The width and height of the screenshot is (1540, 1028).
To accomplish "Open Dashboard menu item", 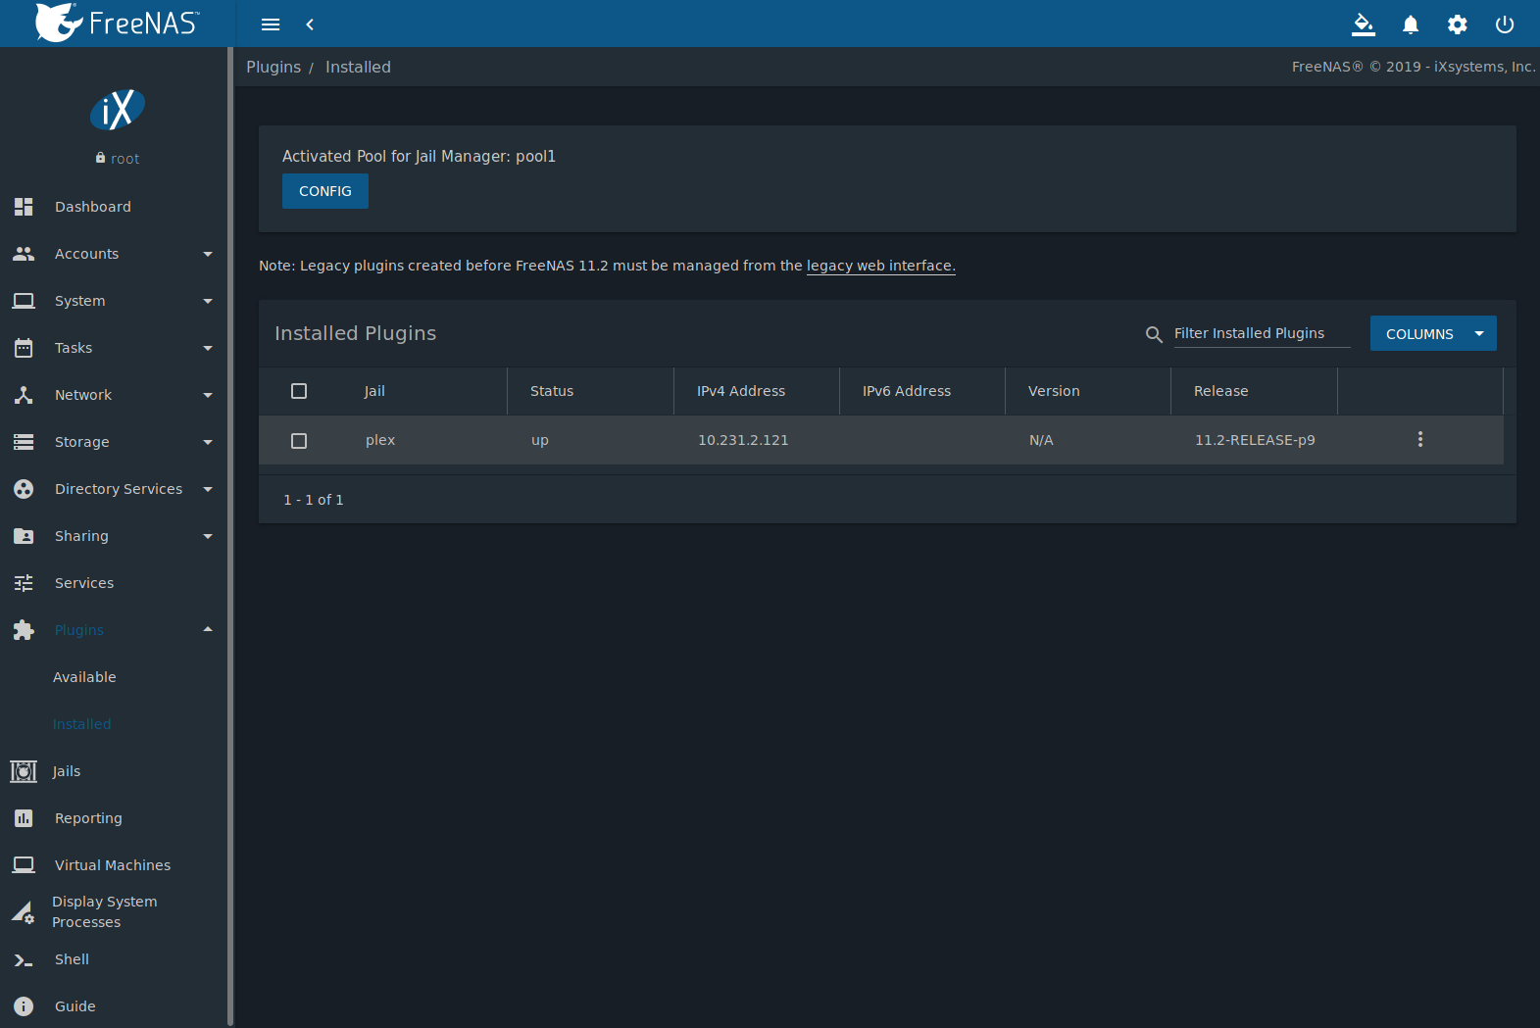I will 93,207.
